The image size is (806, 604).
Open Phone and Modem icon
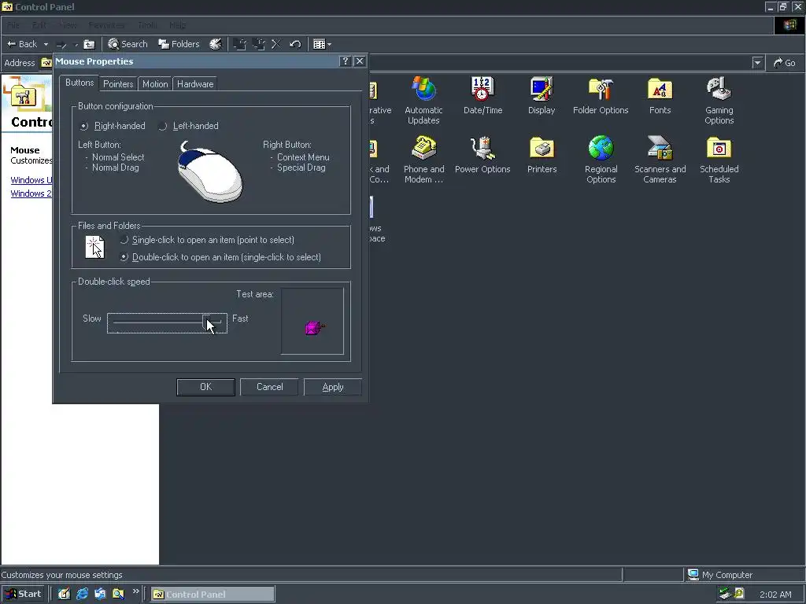pyautogui.click(x=423, y=159)
